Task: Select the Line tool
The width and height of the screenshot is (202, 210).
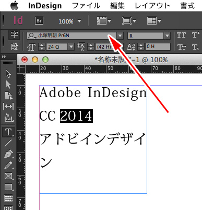Action: (8, 143)
